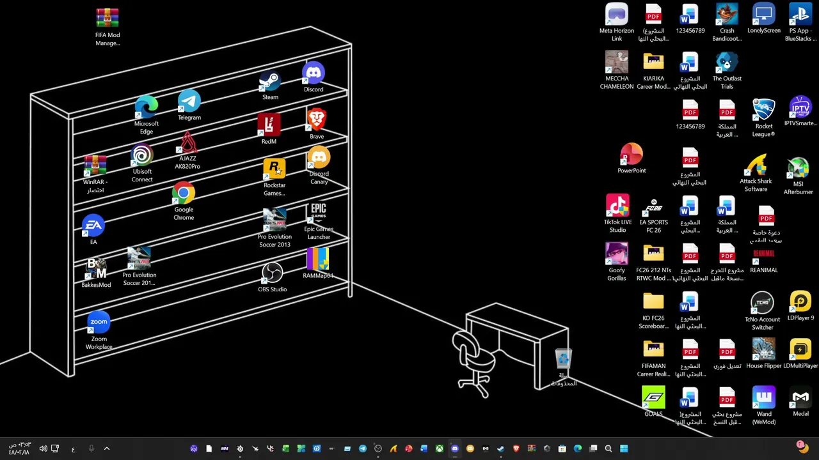The width and height of the screenshot is (819, 460).
Task: Launch The Outlast Trials shortcut
Action: tap(727, 71)
